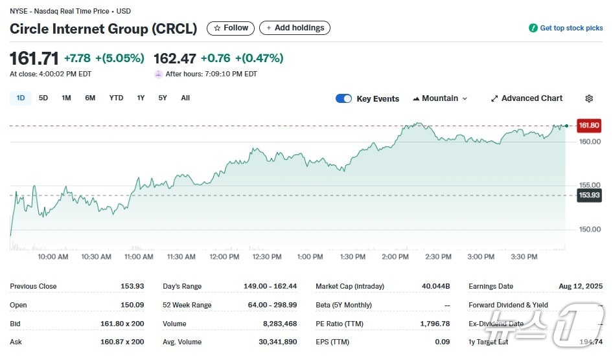Click the Mountain chart type icon
The image size is (613, 356).
pos(416,98)
